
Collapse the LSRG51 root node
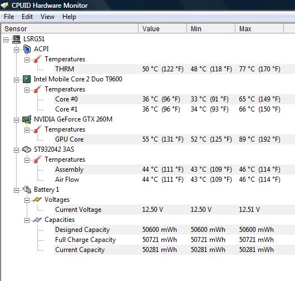[6, 40]
